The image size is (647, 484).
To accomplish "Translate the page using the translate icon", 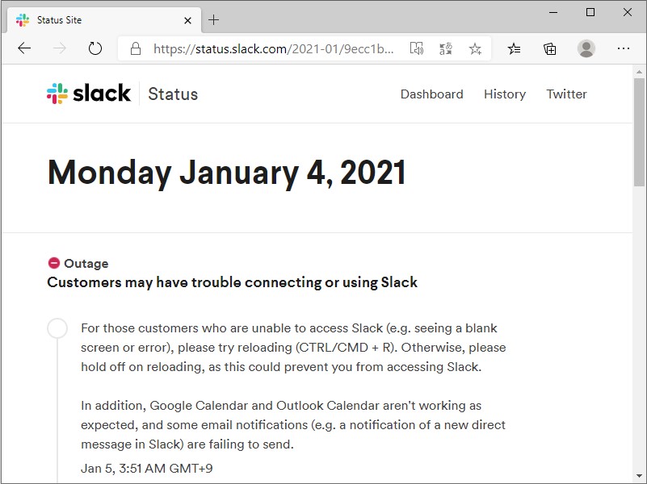I will point(445,48).
